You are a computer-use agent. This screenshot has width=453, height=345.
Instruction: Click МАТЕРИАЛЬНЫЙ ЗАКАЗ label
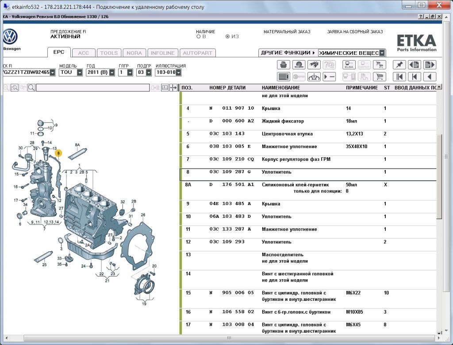click(x=287, y=32)
